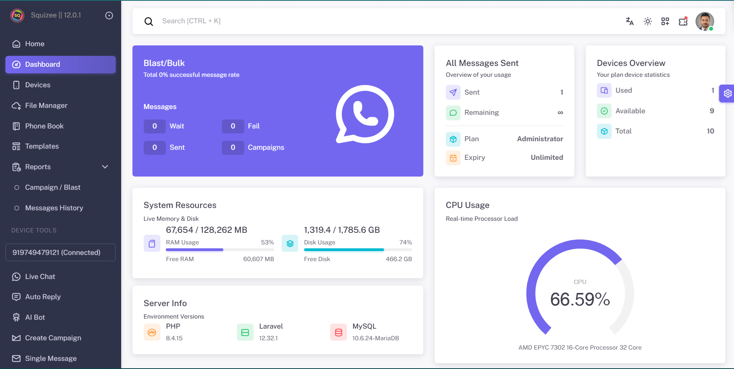Open the settings gear customizer tab
Viewport: 734px width, 369px height.
click(x=727, y=94)
